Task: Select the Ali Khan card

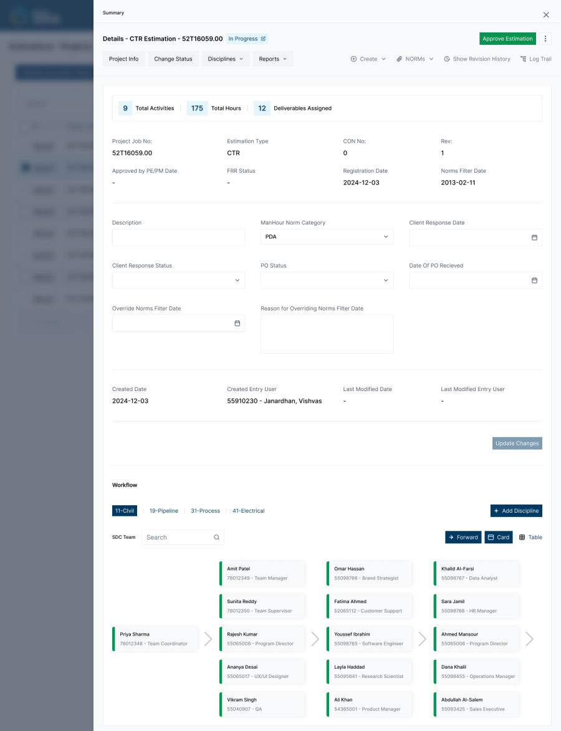Action: [369, 704]
